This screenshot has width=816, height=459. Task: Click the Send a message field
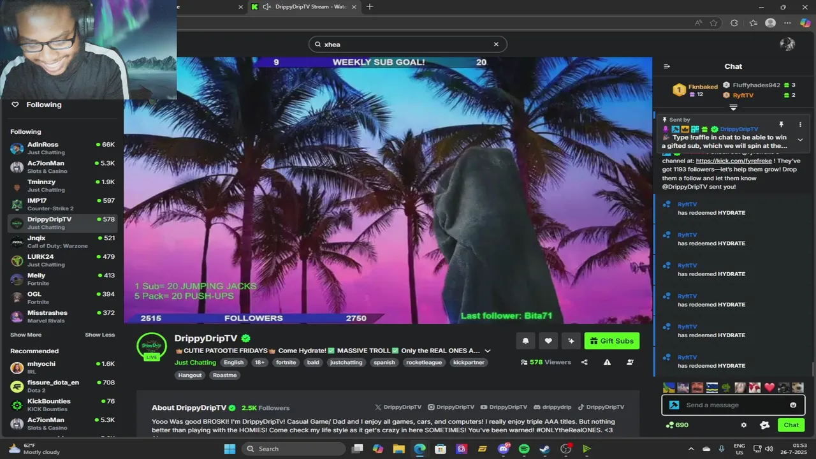coord(733,405)
